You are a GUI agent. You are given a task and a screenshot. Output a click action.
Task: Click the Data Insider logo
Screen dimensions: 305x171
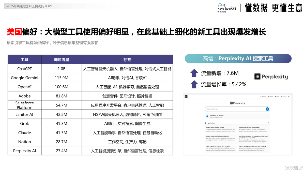pos(227,8)
